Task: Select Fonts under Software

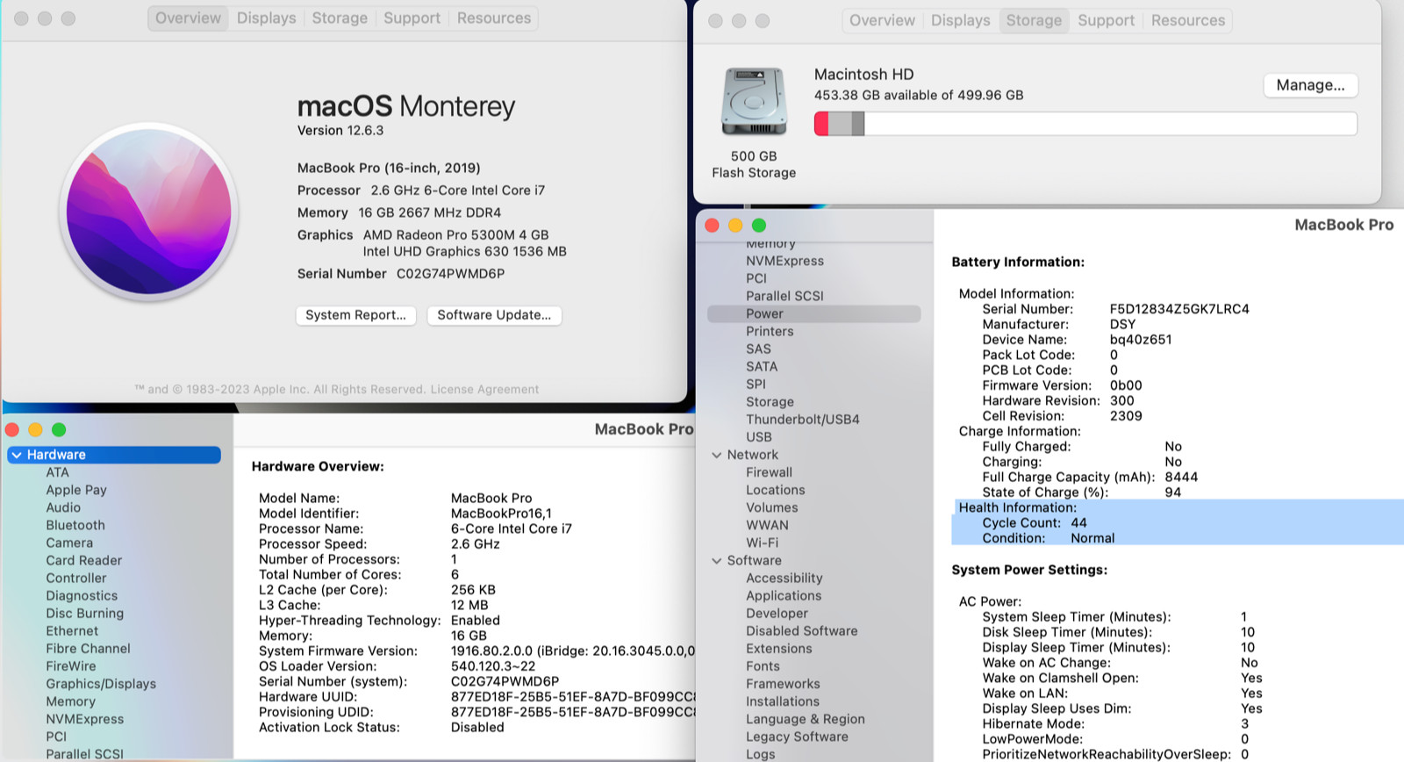Action: point(763,665)
